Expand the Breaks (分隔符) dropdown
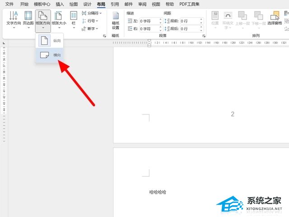The height and width of the screenshot is (217, 289). pos(92,13)
